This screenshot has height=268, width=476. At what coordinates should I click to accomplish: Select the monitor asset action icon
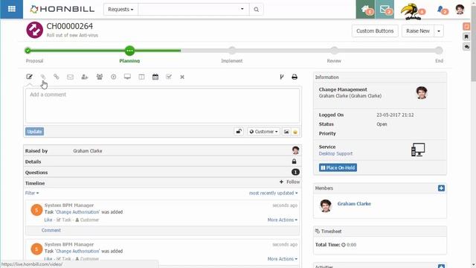click(127, 77)
